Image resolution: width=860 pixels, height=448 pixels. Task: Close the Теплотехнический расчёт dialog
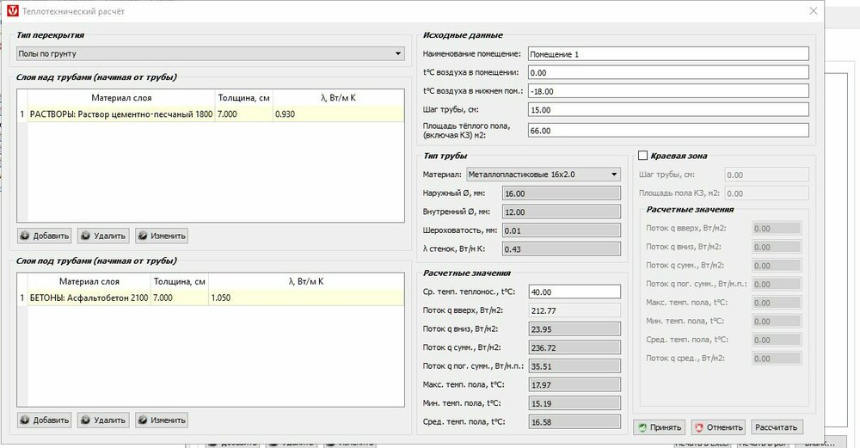[x=814, y=10]
